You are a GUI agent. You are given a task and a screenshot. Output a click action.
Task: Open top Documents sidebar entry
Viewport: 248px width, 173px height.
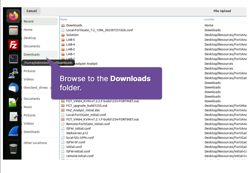pyautogui.click(x=39, y=46)
